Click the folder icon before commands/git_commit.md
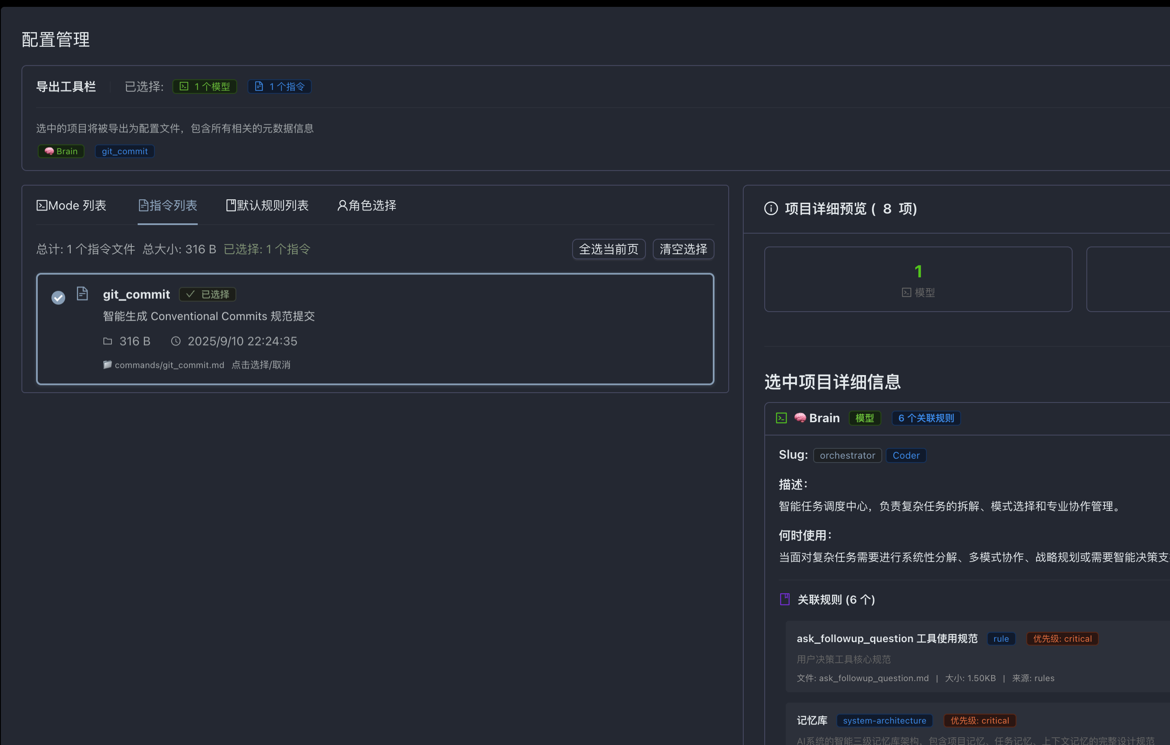The height and width of the screenshot is (745, 1170). click(107, 365)
